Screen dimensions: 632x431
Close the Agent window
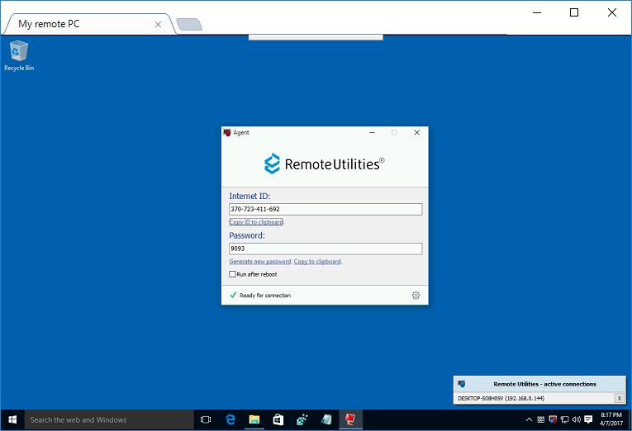pos(416,133)
